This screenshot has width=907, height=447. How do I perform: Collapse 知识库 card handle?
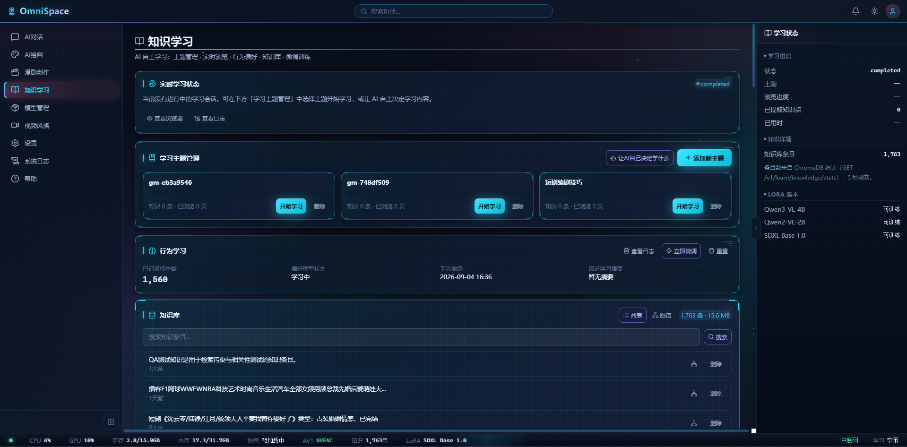coord(728,307)
